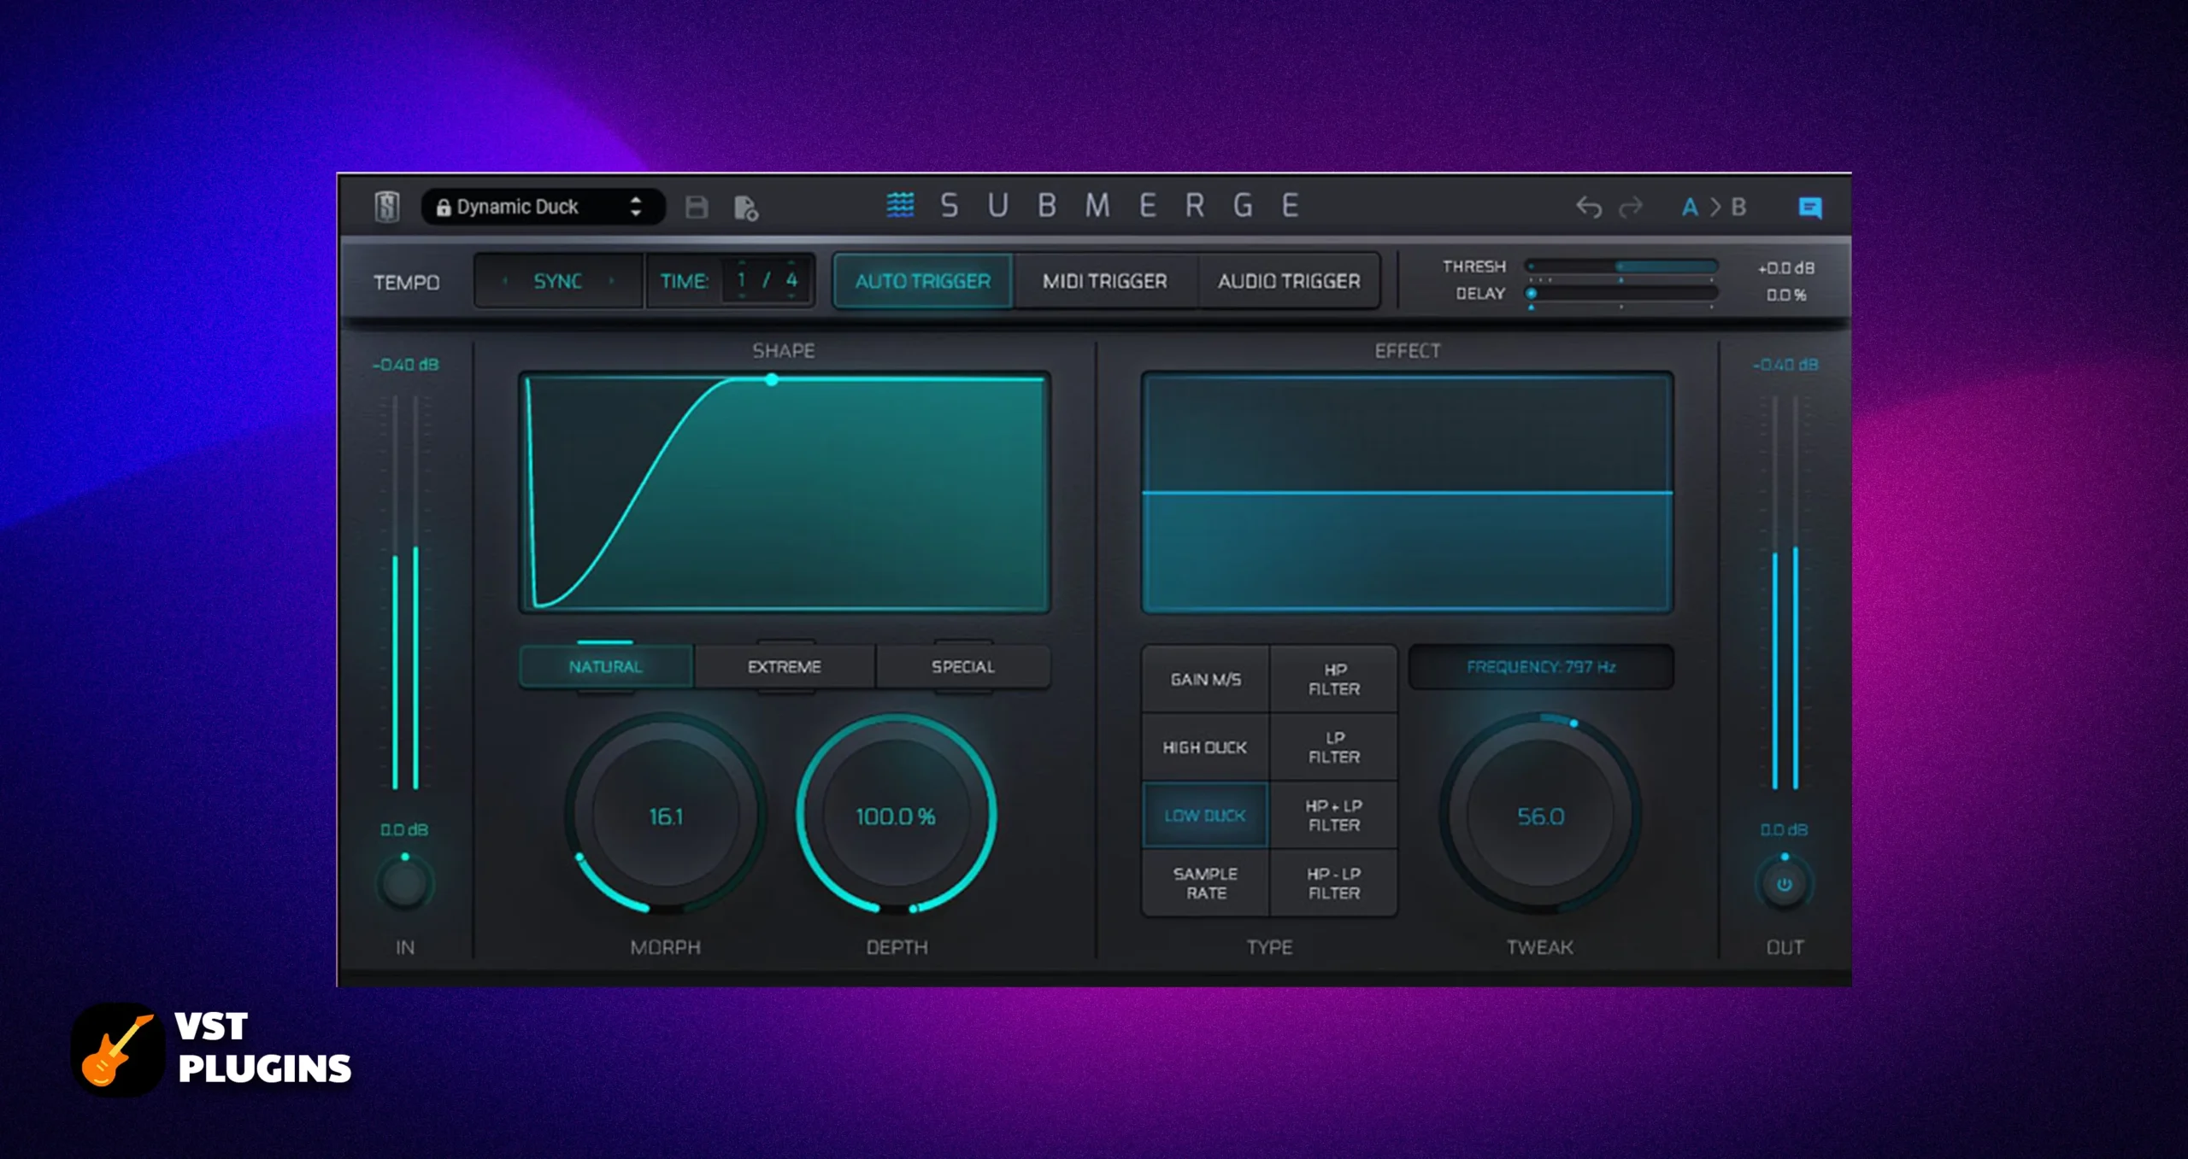Switch to AUDIO TRIGGER mode
This screenshot has height=1159, width=2188.
(x=1289, y=281)
